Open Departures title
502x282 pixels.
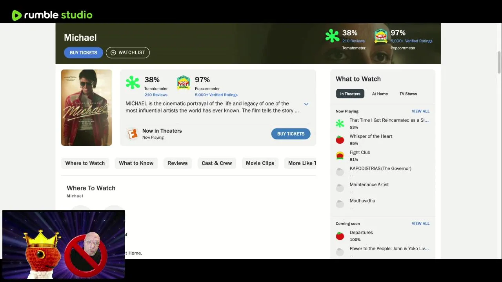(361, 233)
